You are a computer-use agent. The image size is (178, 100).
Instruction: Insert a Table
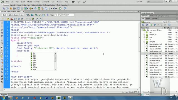coord(18,9)
